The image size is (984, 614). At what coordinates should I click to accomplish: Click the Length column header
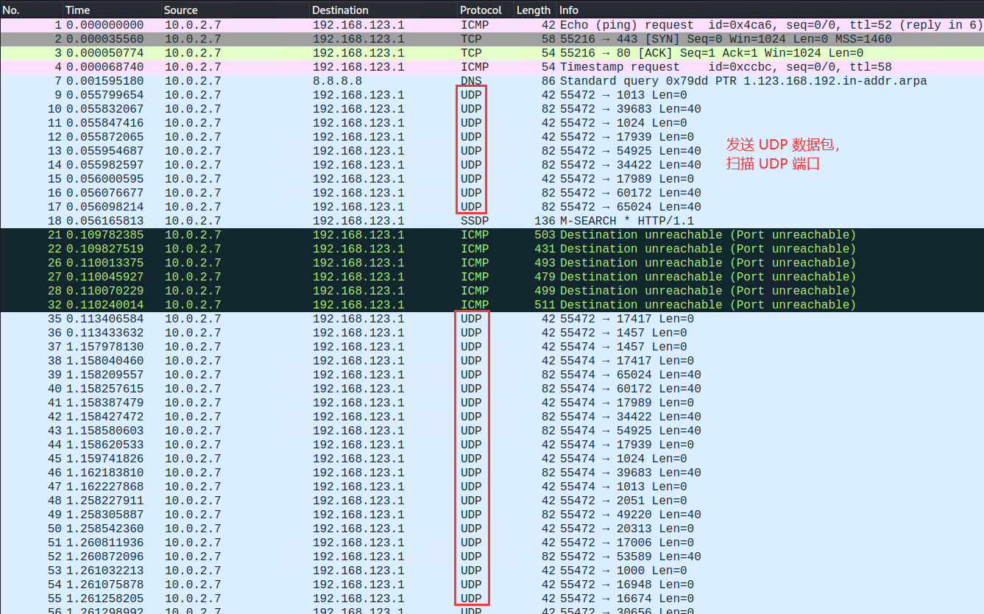pos(535,10)
